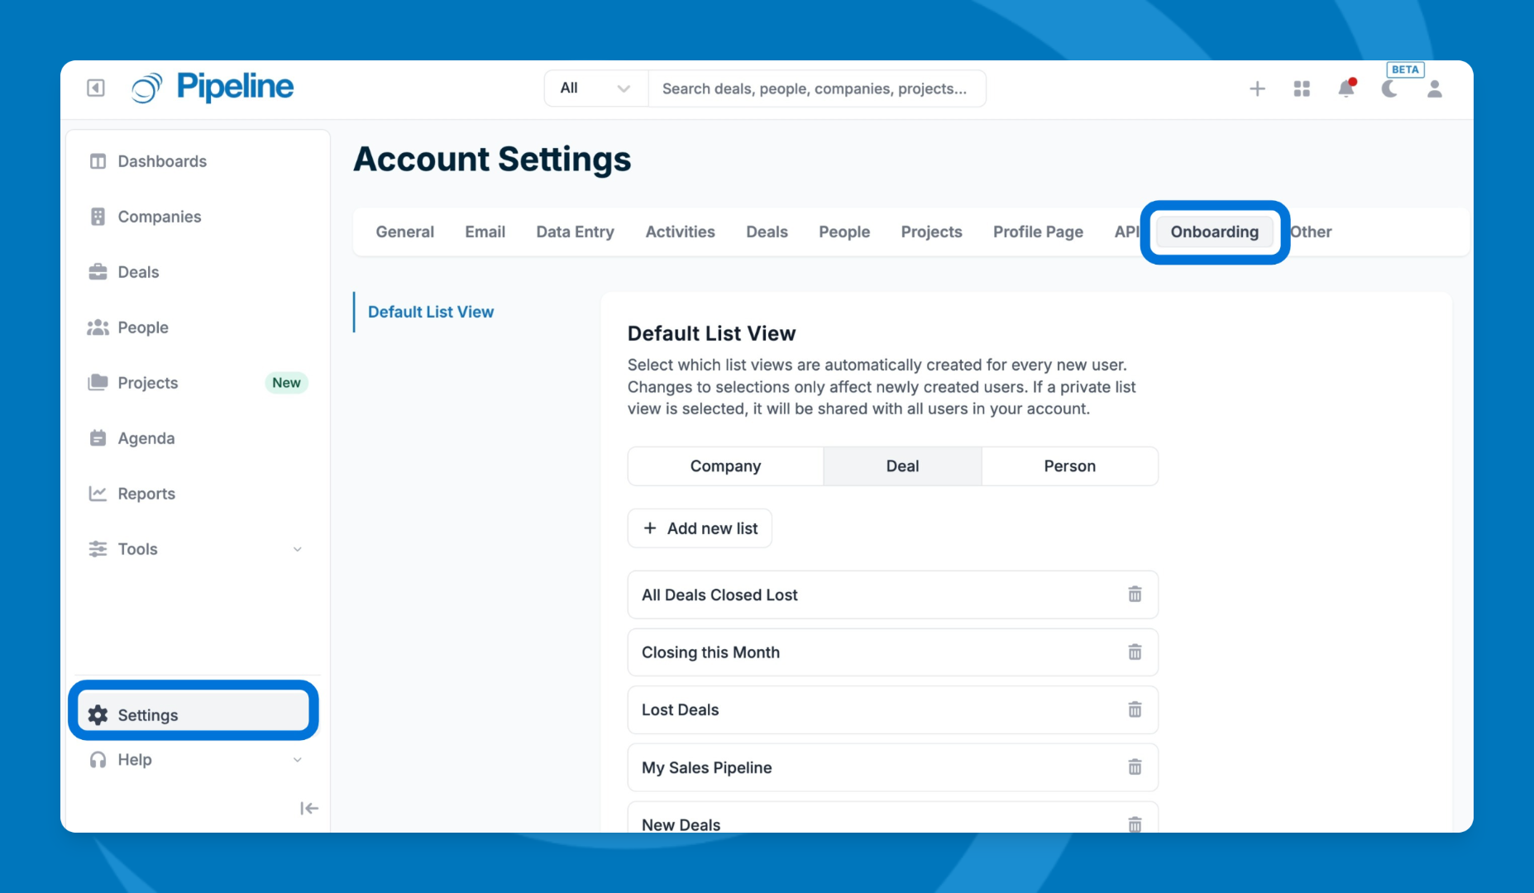The height and width of the screenshot is (893, 1534).
Task: Collapse the sidebar with arrow icon
Action: point(308,808)
